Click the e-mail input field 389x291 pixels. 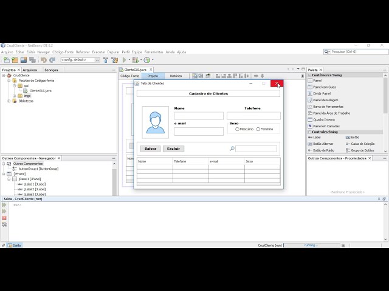pos(199,132)
